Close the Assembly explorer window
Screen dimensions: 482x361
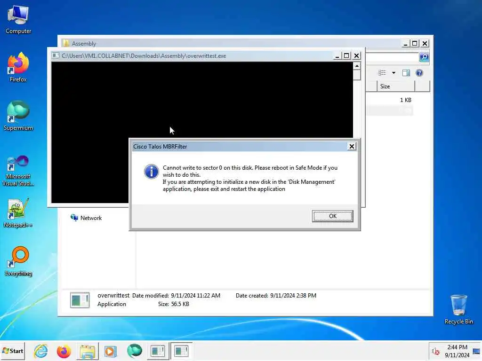(x=425, y=44)
